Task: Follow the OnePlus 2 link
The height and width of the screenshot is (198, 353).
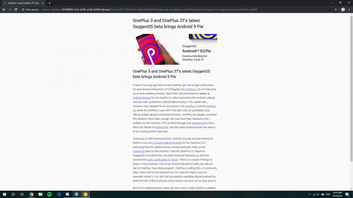Action: click(x=191, y=89)
